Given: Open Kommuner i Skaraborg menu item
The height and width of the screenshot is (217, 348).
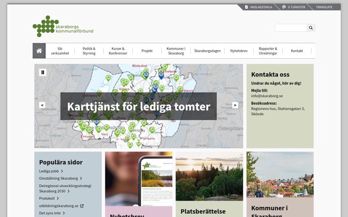Looking at the screenshot, I should click(176, 51).
